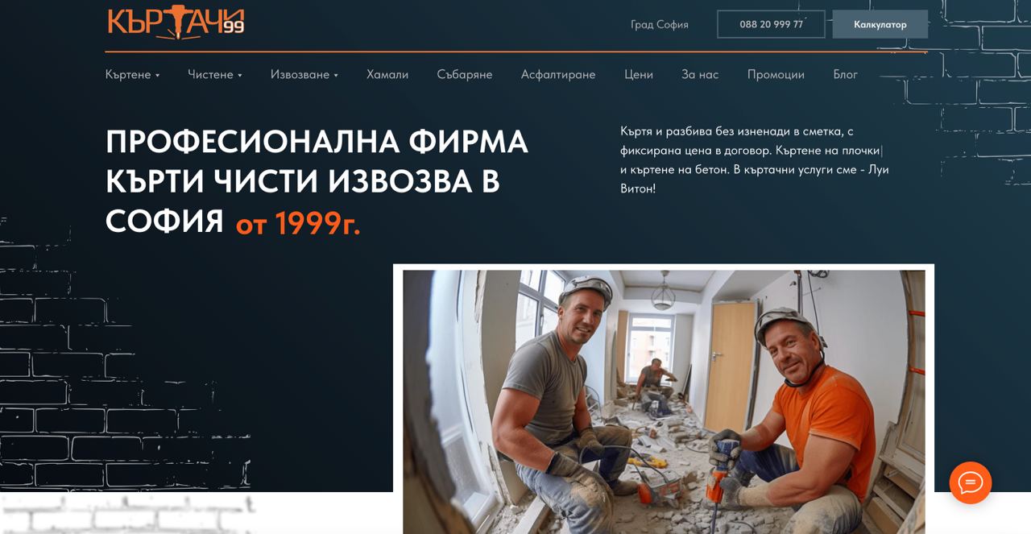Screen dimensions: 1031x534
Task: Click the Калкулатор button
Action: [880, 24]
